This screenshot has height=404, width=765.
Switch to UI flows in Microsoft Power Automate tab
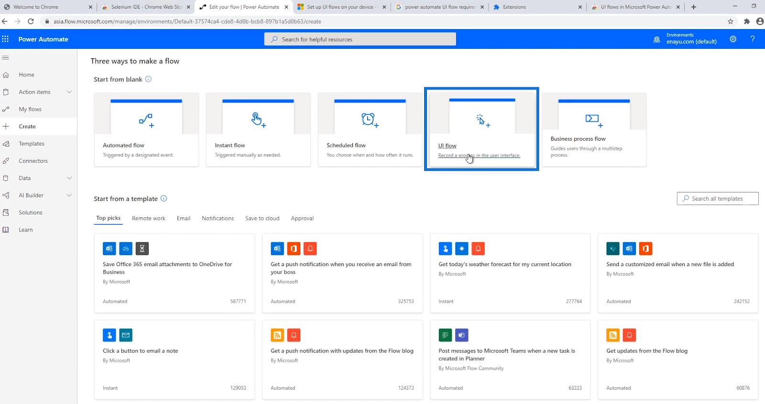[x=636, y=7]
